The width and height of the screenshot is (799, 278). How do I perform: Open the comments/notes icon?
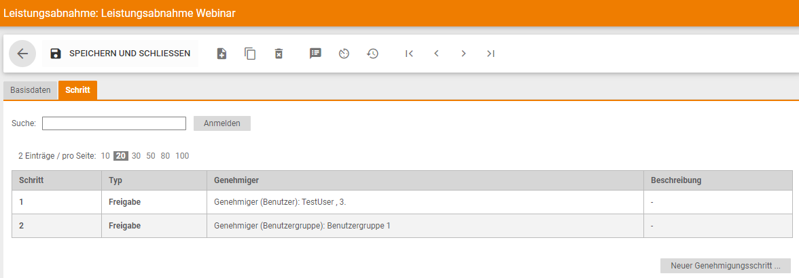coord(315,54)
